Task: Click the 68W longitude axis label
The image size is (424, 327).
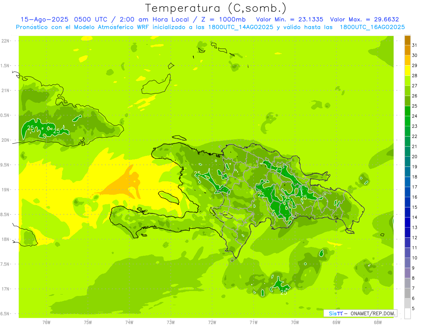Action: pyautogui.click(x=378, y=322)
